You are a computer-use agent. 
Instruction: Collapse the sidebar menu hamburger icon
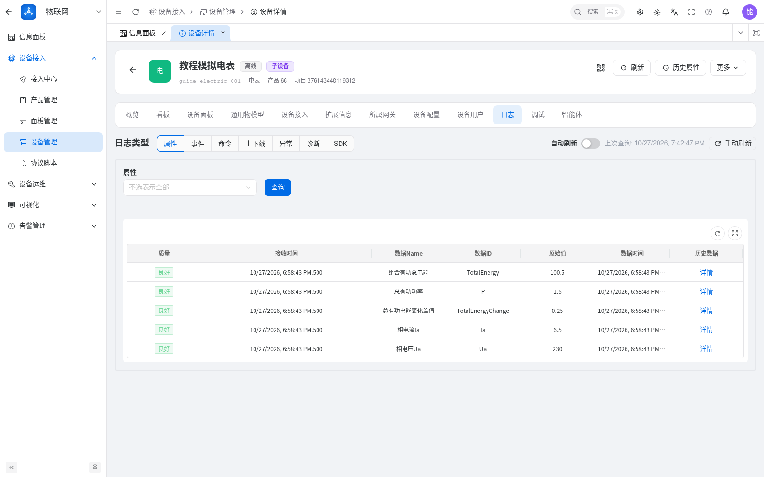(x=118, y=12)
